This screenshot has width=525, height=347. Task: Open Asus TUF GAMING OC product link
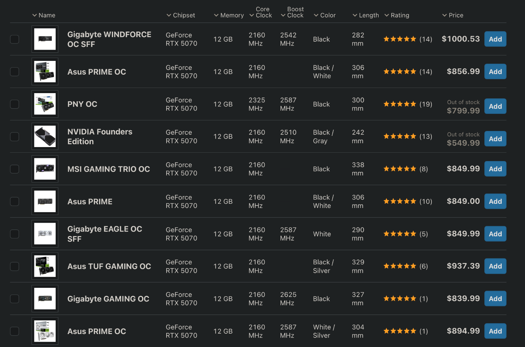pos(109,266)
